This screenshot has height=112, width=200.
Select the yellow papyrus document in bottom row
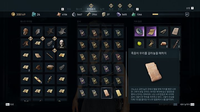coord(119,93)
